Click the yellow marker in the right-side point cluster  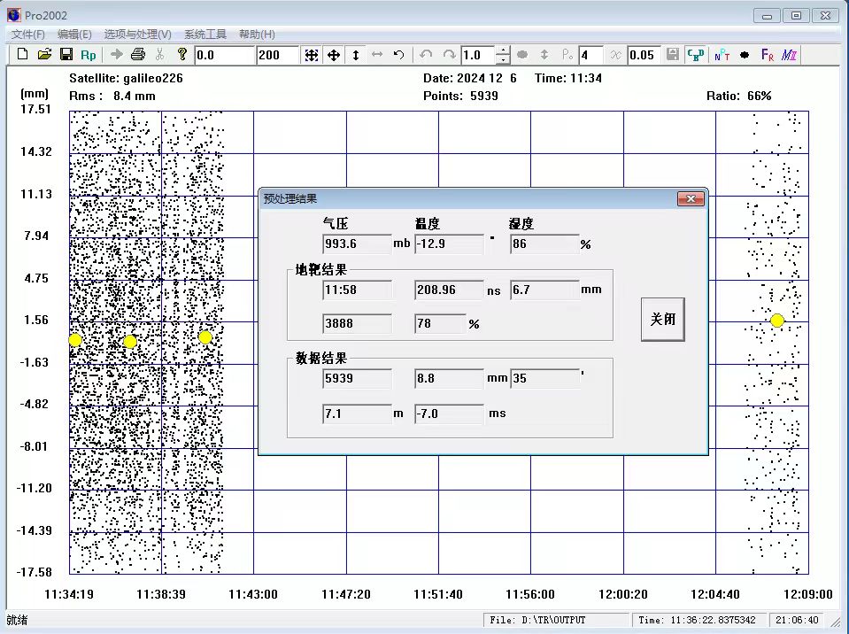[x=777, y=321]
